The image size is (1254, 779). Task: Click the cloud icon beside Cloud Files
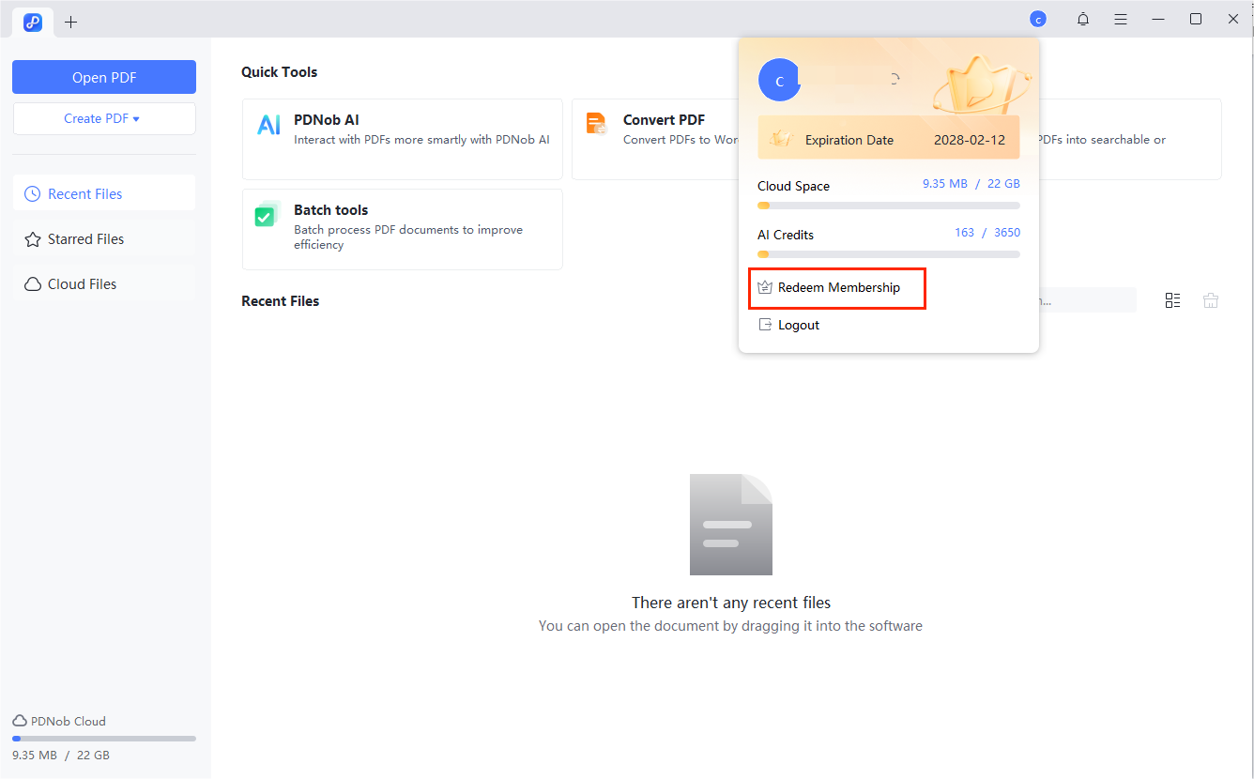tap(32, 284)
